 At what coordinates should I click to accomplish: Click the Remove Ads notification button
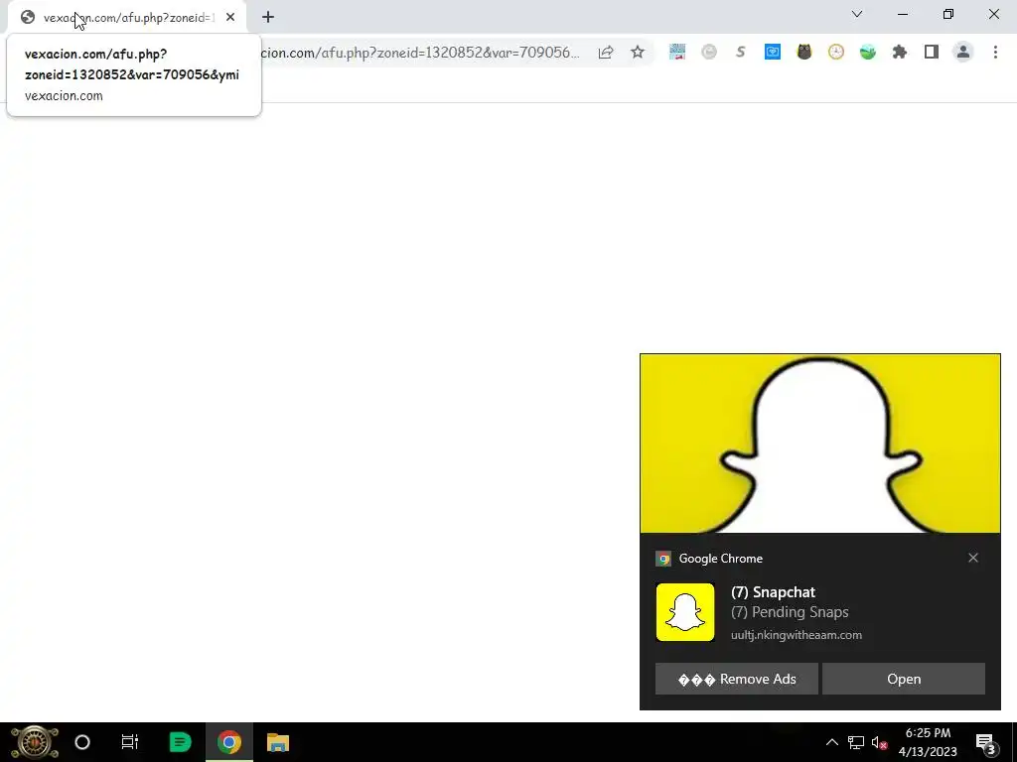pyautogui.click(x=736, y=679)
